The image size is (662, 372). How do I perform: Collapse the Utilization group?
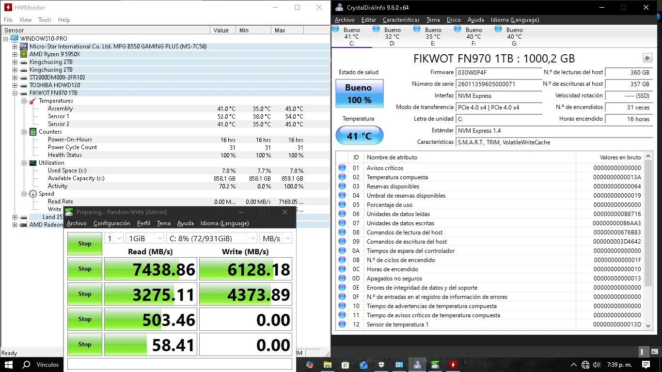(24, 163)
